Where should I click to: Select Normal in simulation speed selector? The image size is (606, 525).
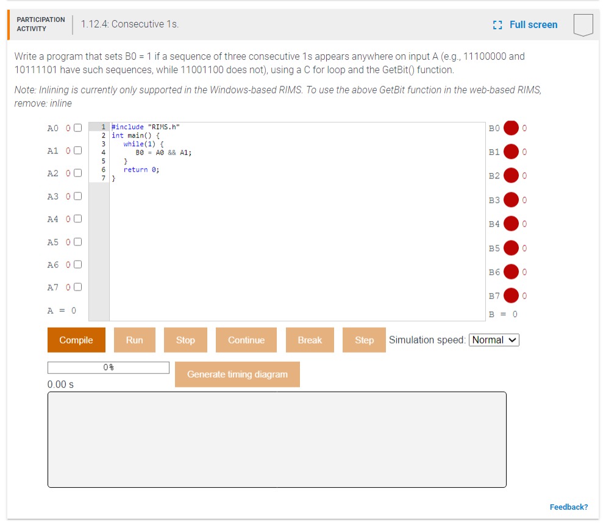495,340
